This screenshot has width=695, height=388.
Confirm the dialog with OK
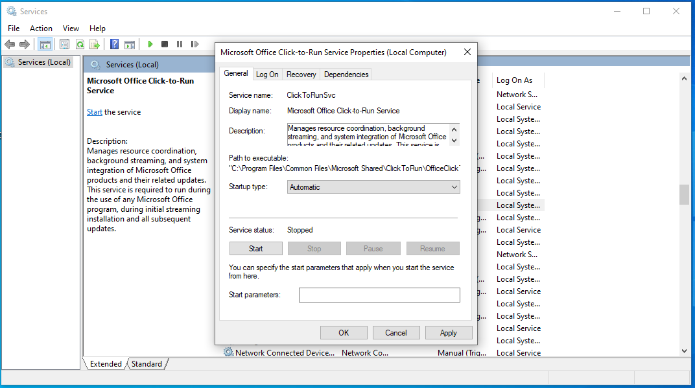pos(344,333)
